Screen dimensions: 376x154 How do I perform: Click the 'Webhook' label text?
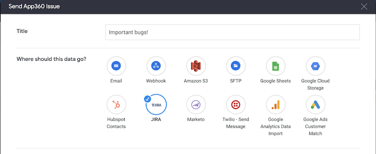[156, 81]
